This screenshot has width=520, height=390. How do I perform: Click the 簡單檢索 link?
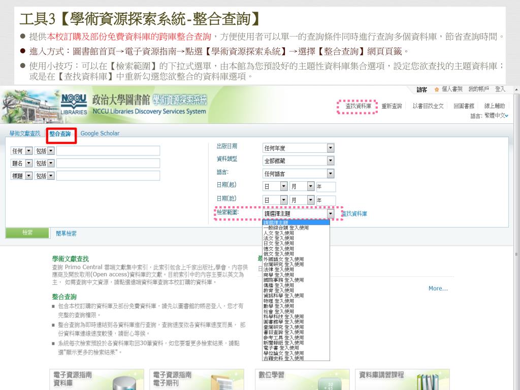67,234
